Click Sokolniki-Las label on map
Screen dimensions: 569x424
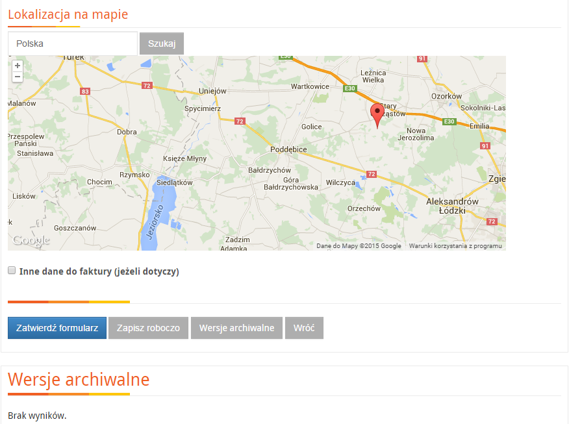coord(483,108)
